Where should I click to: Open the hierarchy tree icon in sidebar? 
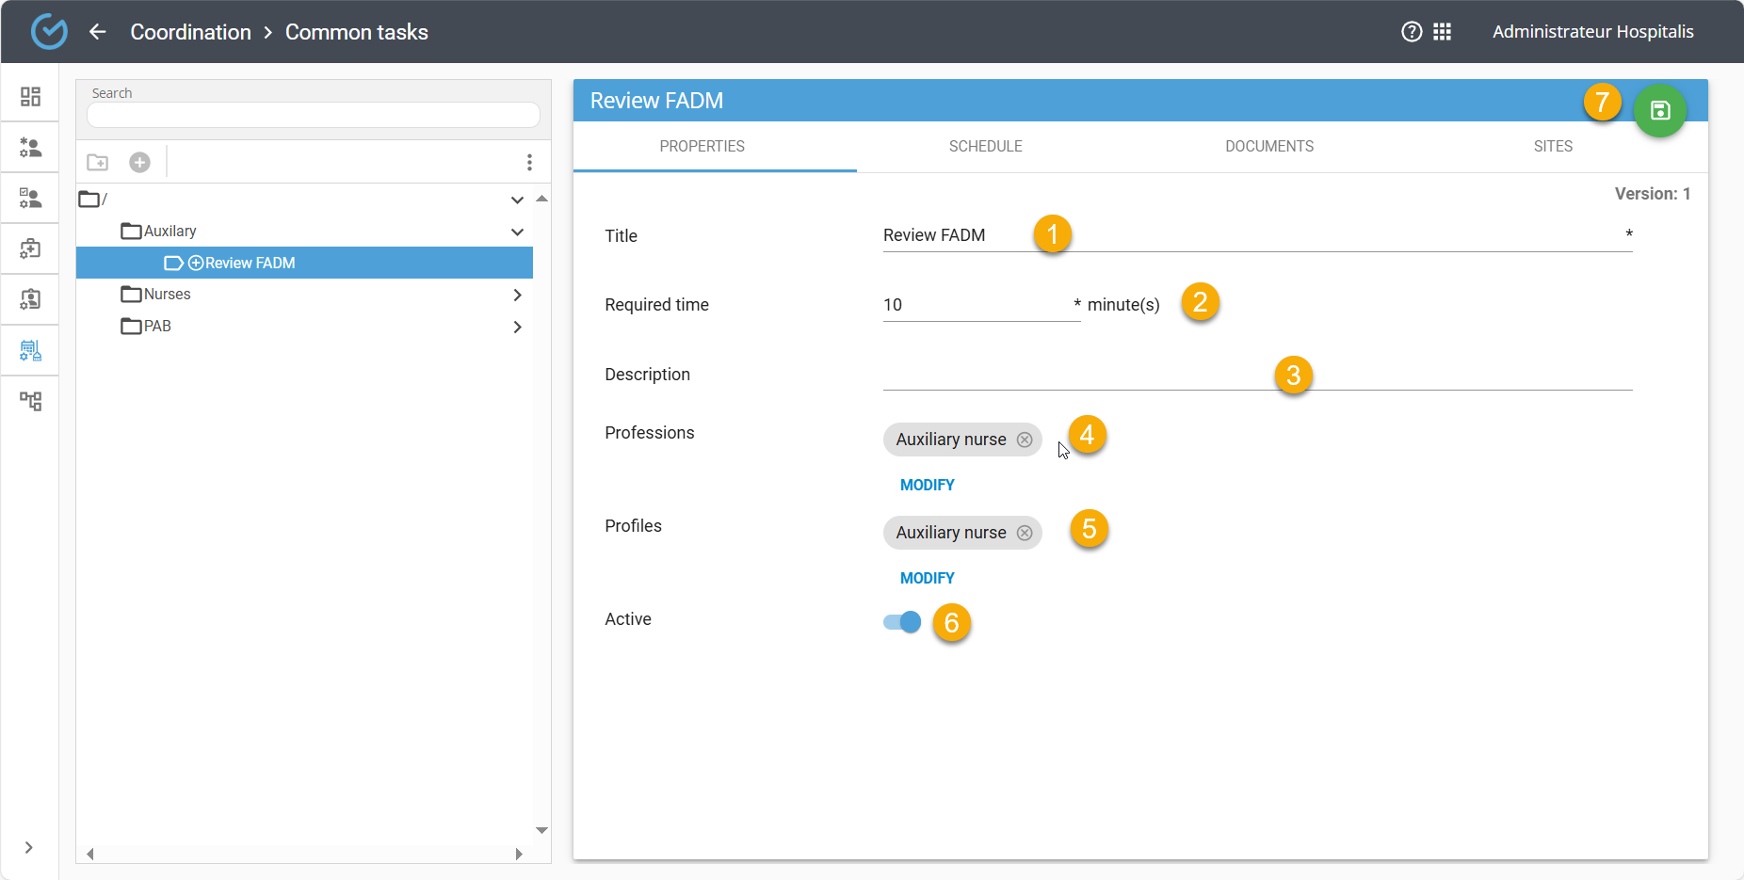click(30, 402)
